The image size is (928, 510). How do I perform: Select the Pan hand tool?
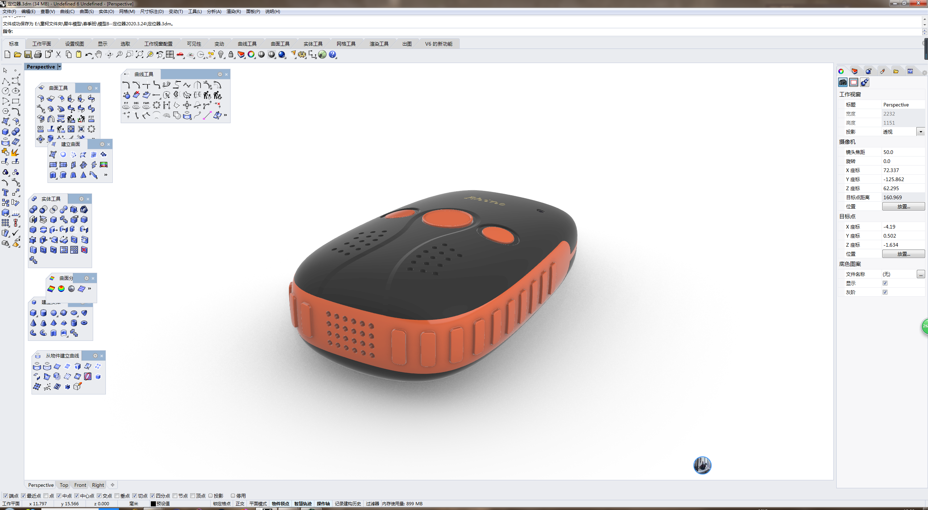(x=99, y=55)
